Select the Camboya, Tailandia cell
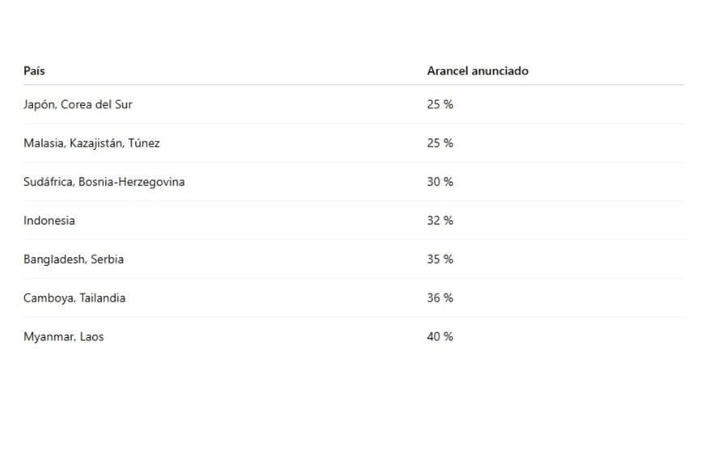 (74, 298)
